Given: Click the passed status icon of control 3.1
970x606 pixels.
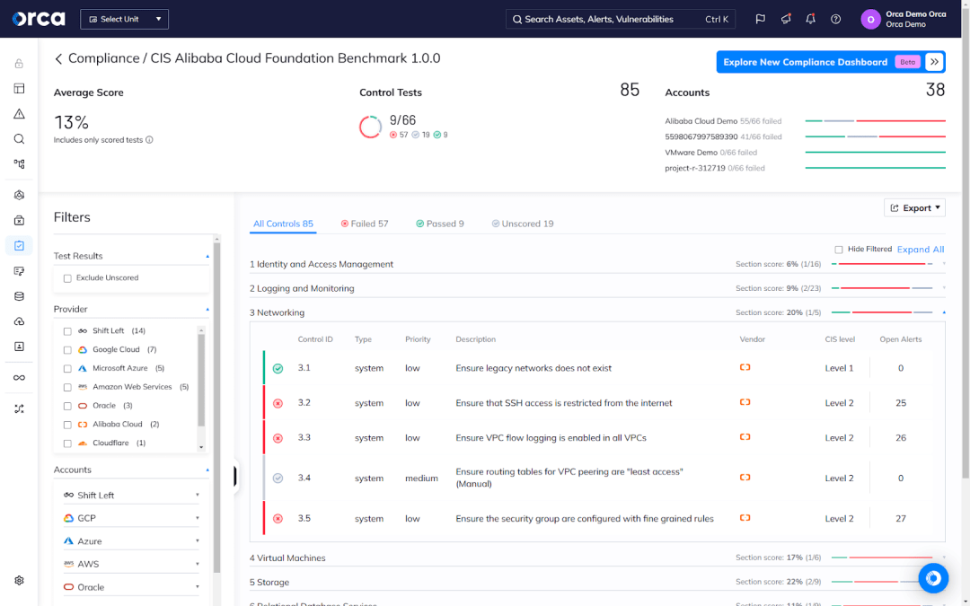Looking at the screenshot, I should click(278, 369).
